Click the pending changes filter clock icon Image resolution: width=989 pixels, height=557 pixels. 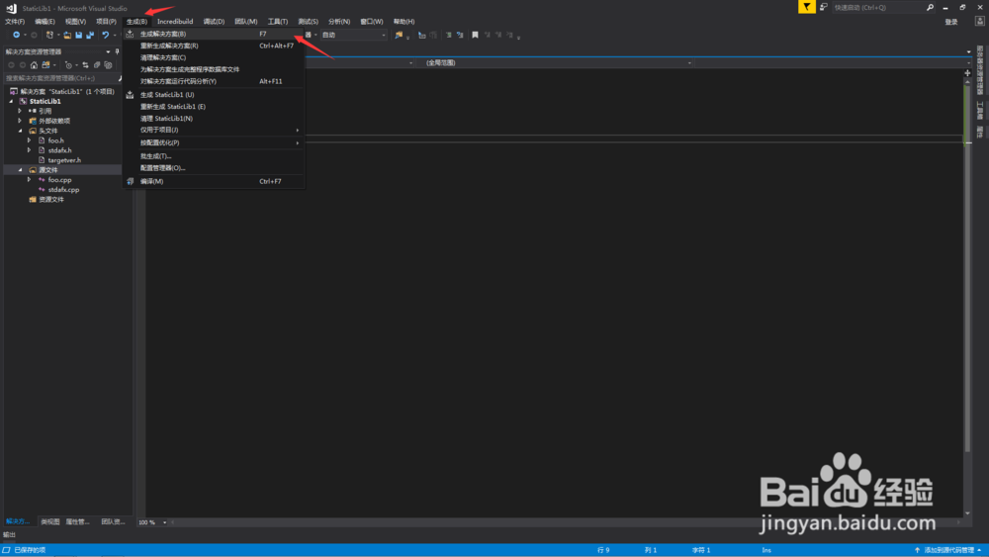tap(68, 65)
